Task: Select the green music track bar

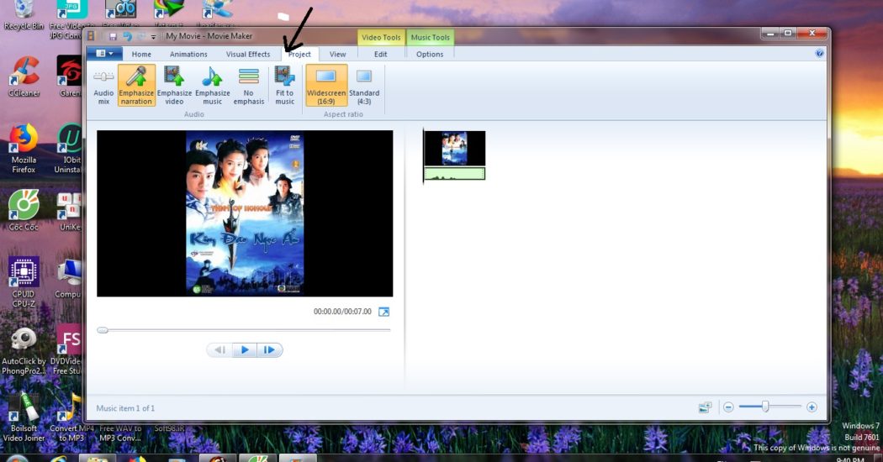Action: coord(454,173)
